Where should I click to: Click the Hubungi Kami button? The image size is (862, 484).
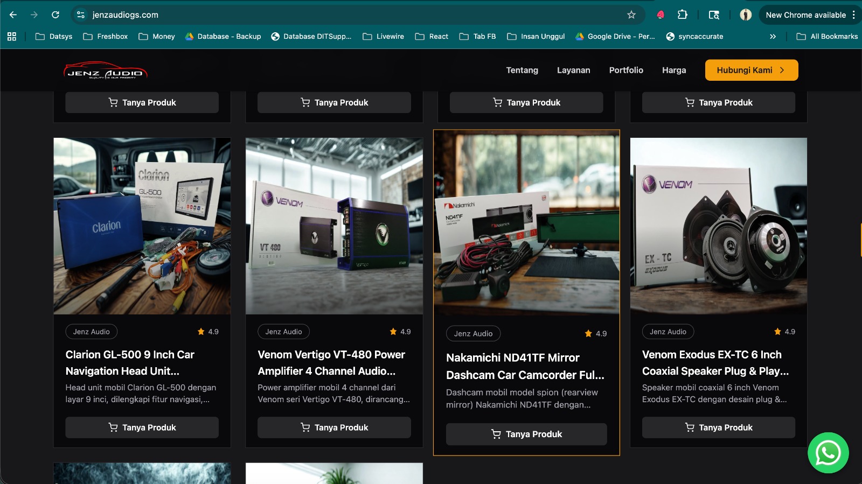point(752,70)
